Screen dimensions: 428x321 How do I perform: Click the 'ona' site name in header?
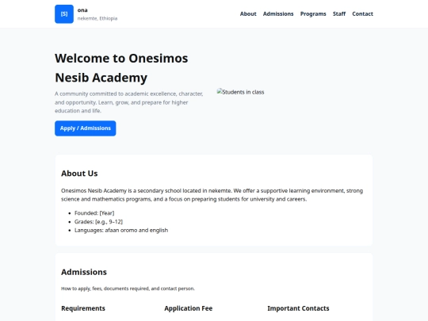[x=82, y=10]
